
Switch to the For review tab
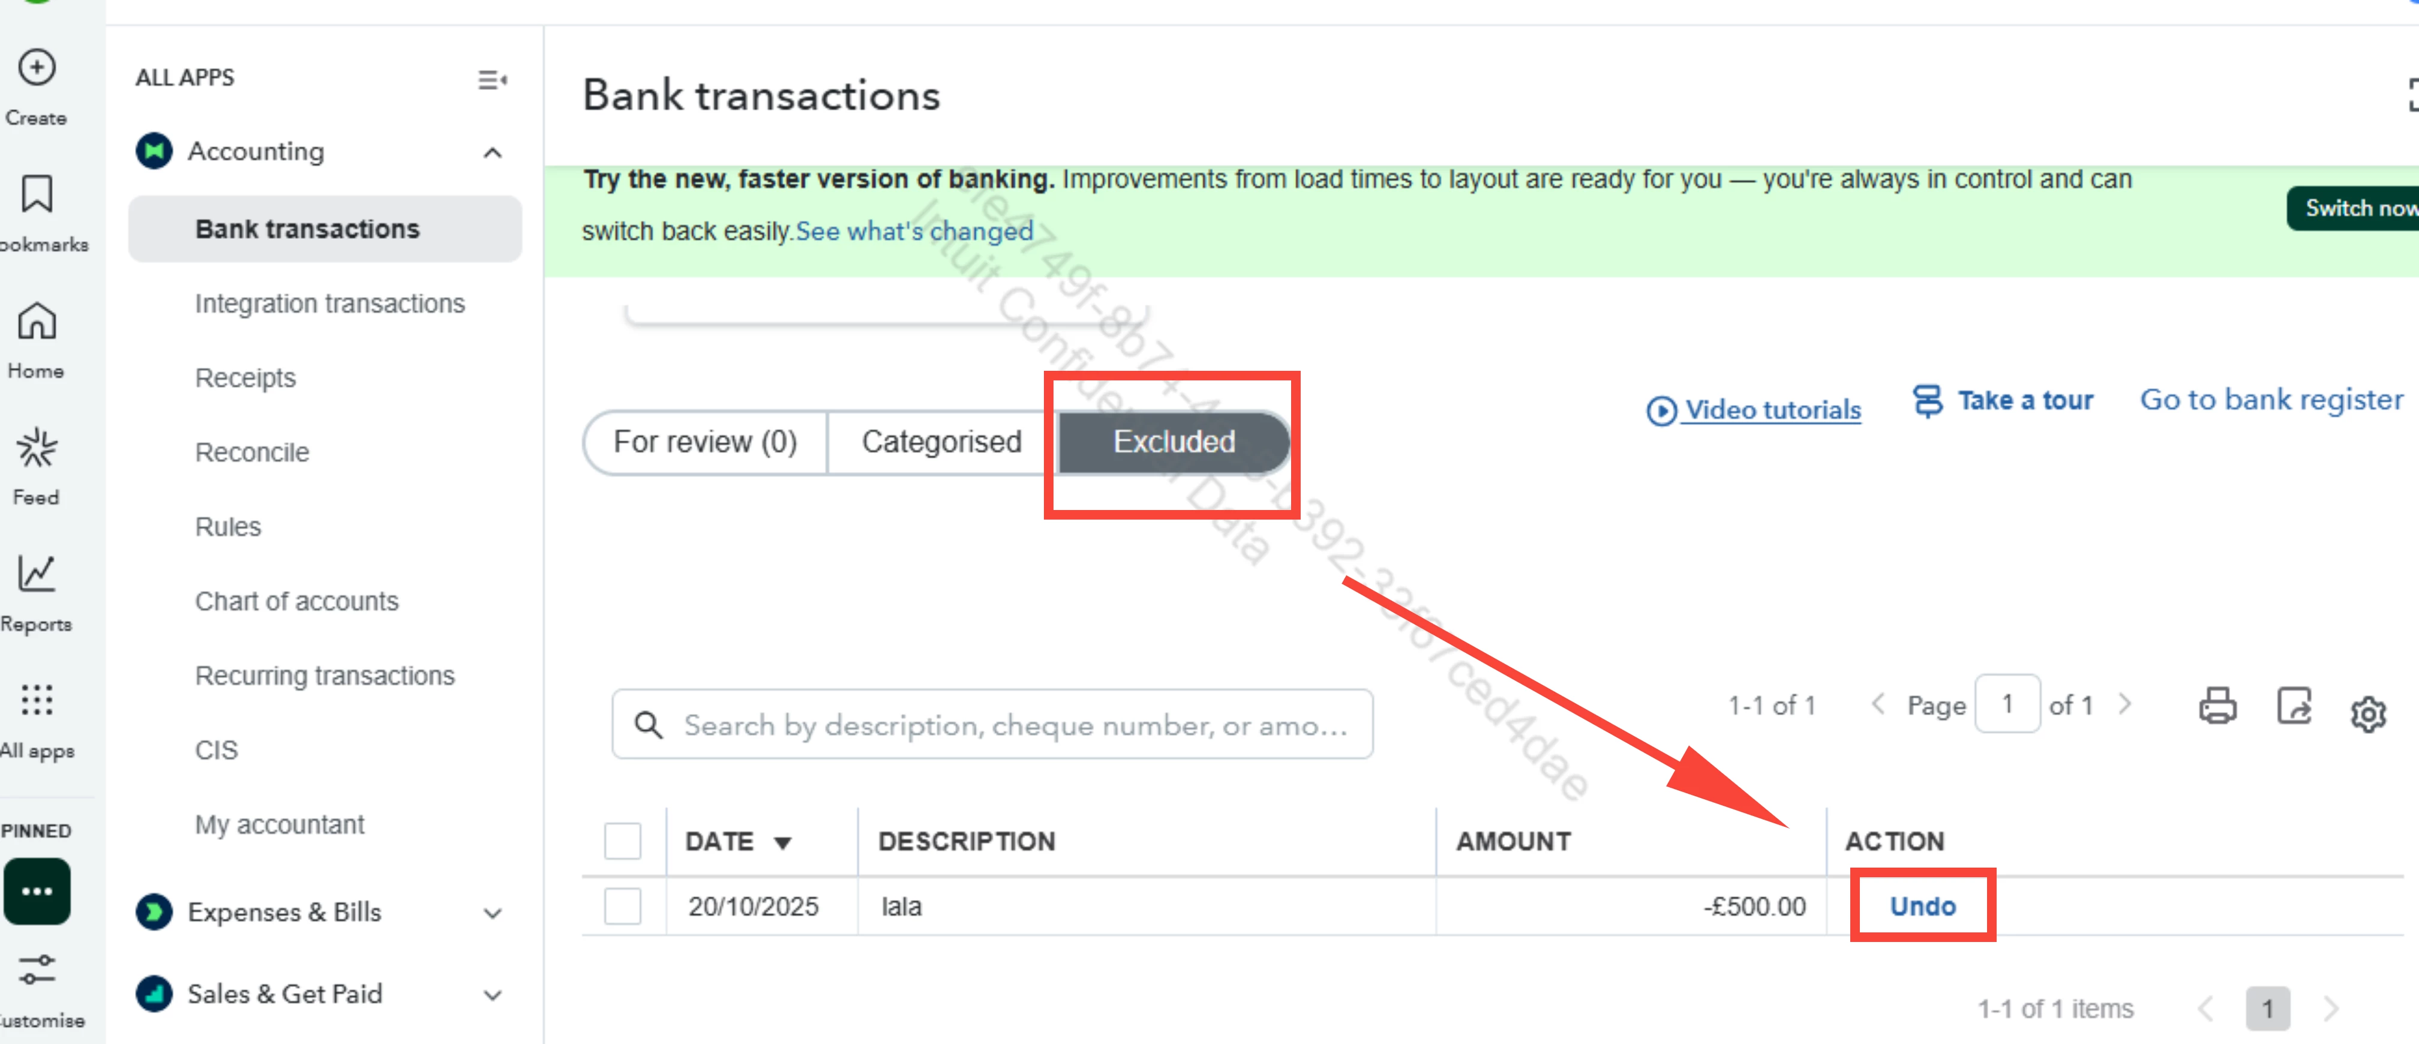(x=705, y=442)
